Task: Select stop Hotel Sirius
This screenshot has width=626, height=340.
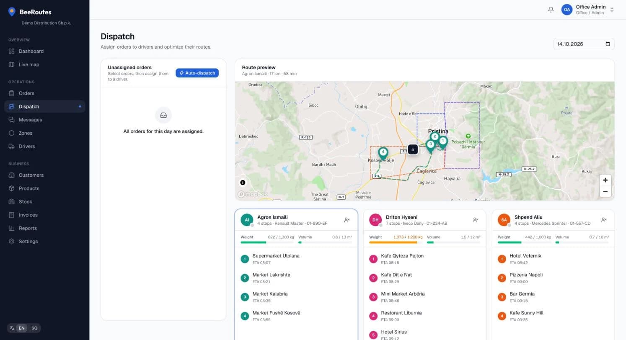Action: 425,335
